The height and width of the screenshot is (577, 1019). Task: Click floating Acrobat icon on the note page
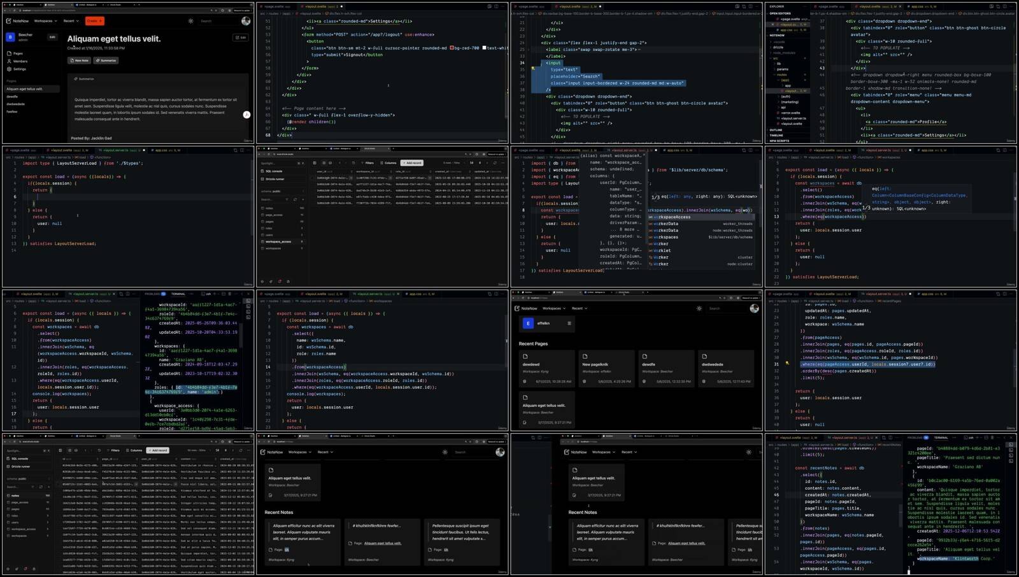[x=246, y=115]
